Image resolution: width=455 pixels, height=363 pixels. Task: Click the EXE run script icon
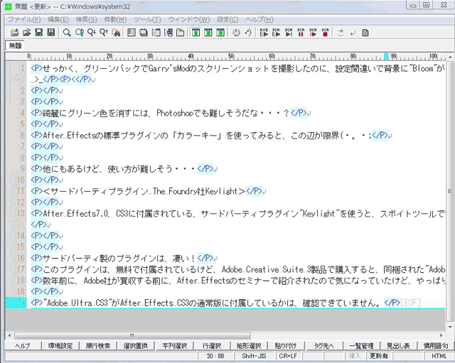tap(264, 33)
